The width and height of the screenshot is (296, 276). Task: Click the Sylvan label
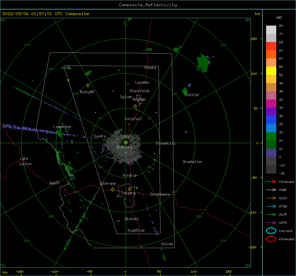[126, 97]
